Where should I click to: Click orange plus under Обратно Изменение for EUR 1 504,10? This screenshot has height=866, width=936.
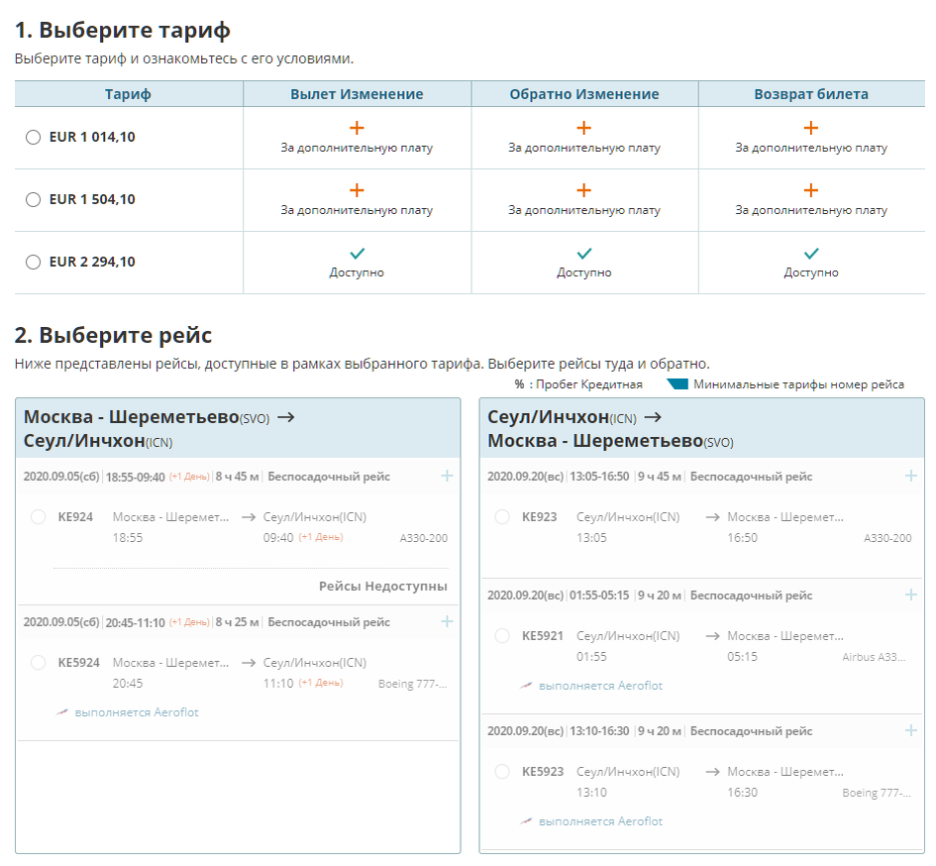click(583, 190)
